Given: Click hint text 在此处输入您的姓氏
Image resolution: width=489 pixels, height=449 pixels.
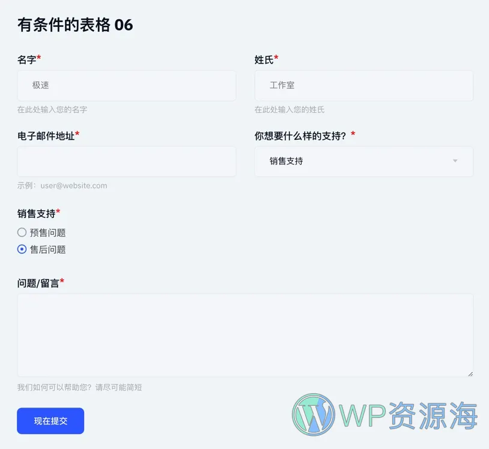Looking at the screenshot, I should tap(290, 110).
